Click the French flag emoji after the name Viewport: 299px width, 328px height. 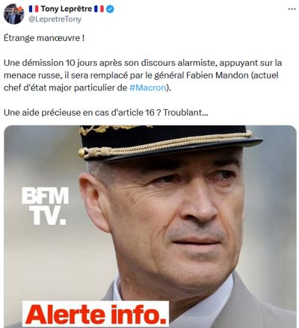pos(99,9)
